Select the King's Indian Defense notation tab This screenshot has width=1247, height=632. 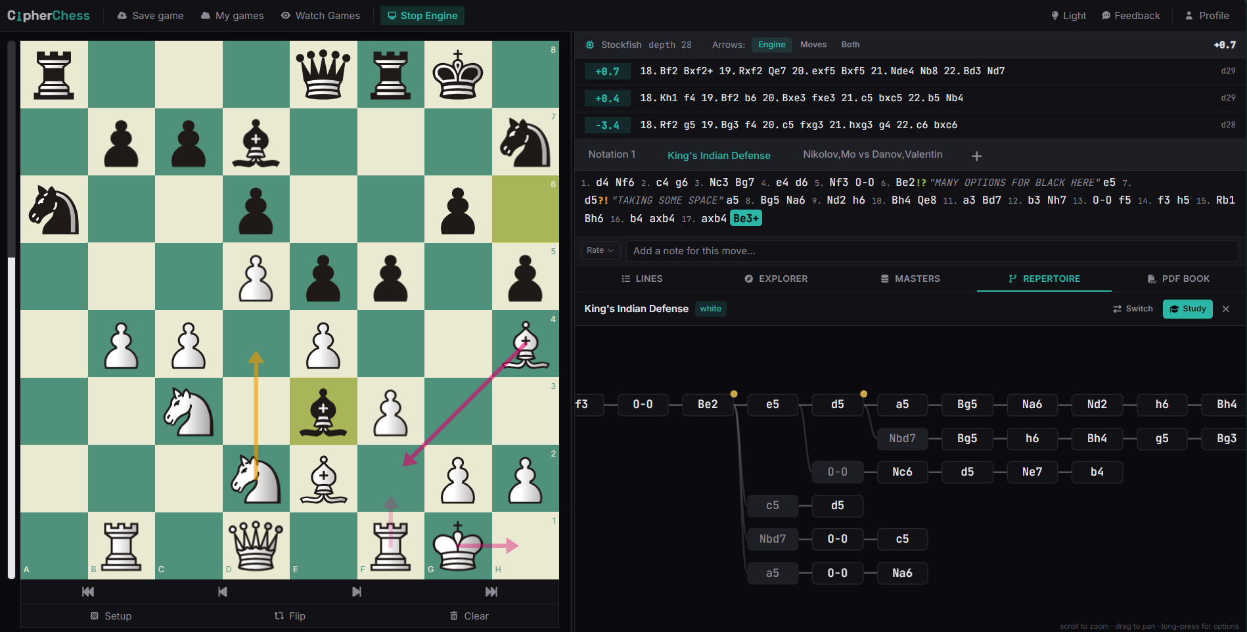point(718,155)
